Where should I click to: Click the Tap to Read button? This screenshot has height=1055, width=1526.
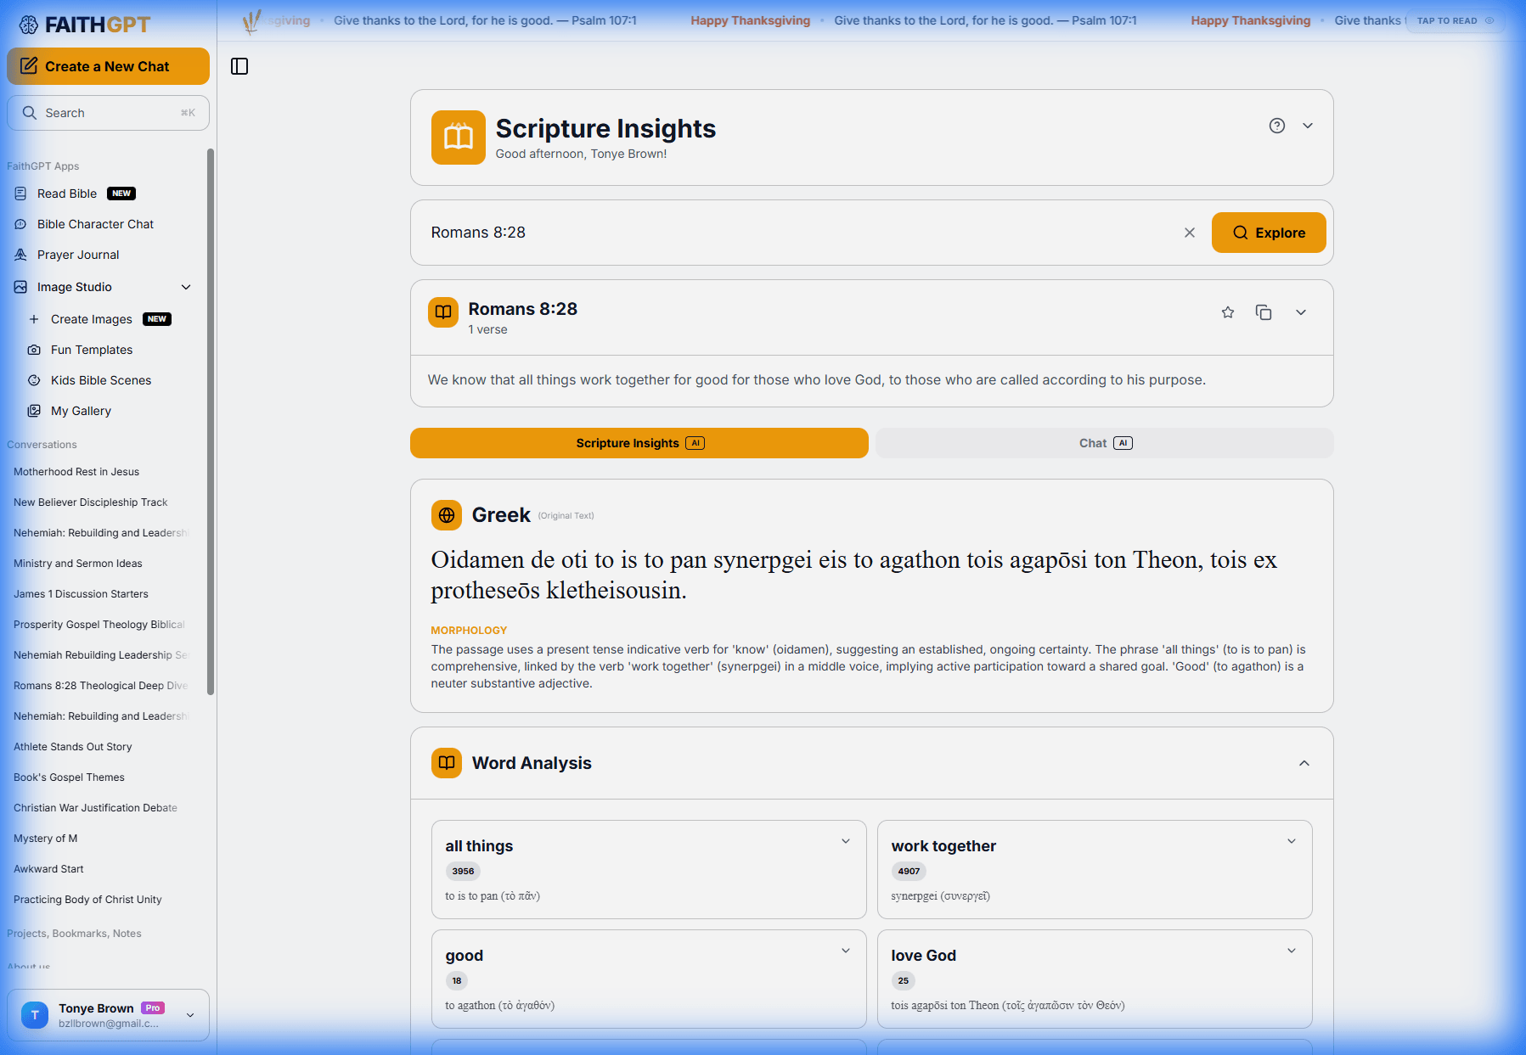1455,20
